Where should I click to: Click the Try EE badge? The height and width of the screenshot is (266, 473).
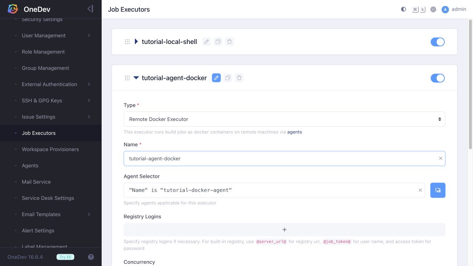pos(65,257)
